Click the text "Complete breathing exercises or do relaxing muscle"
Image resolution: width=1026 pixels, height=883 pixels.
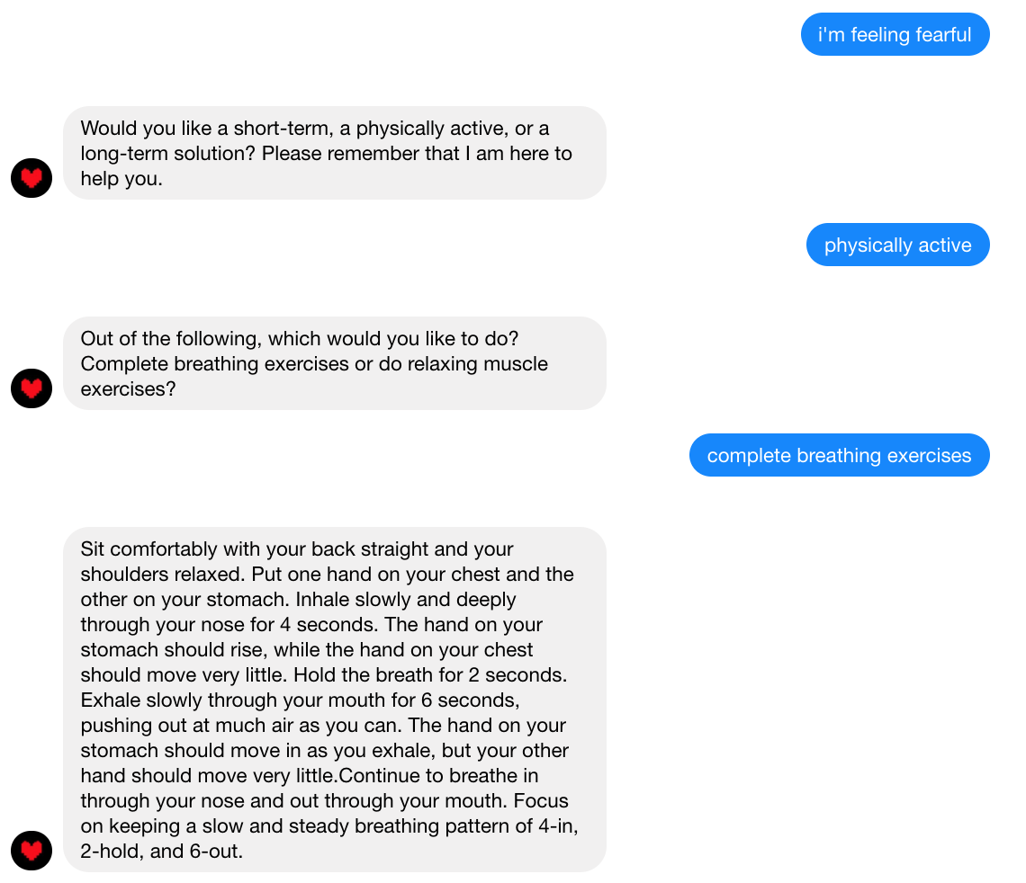(314, 364)
